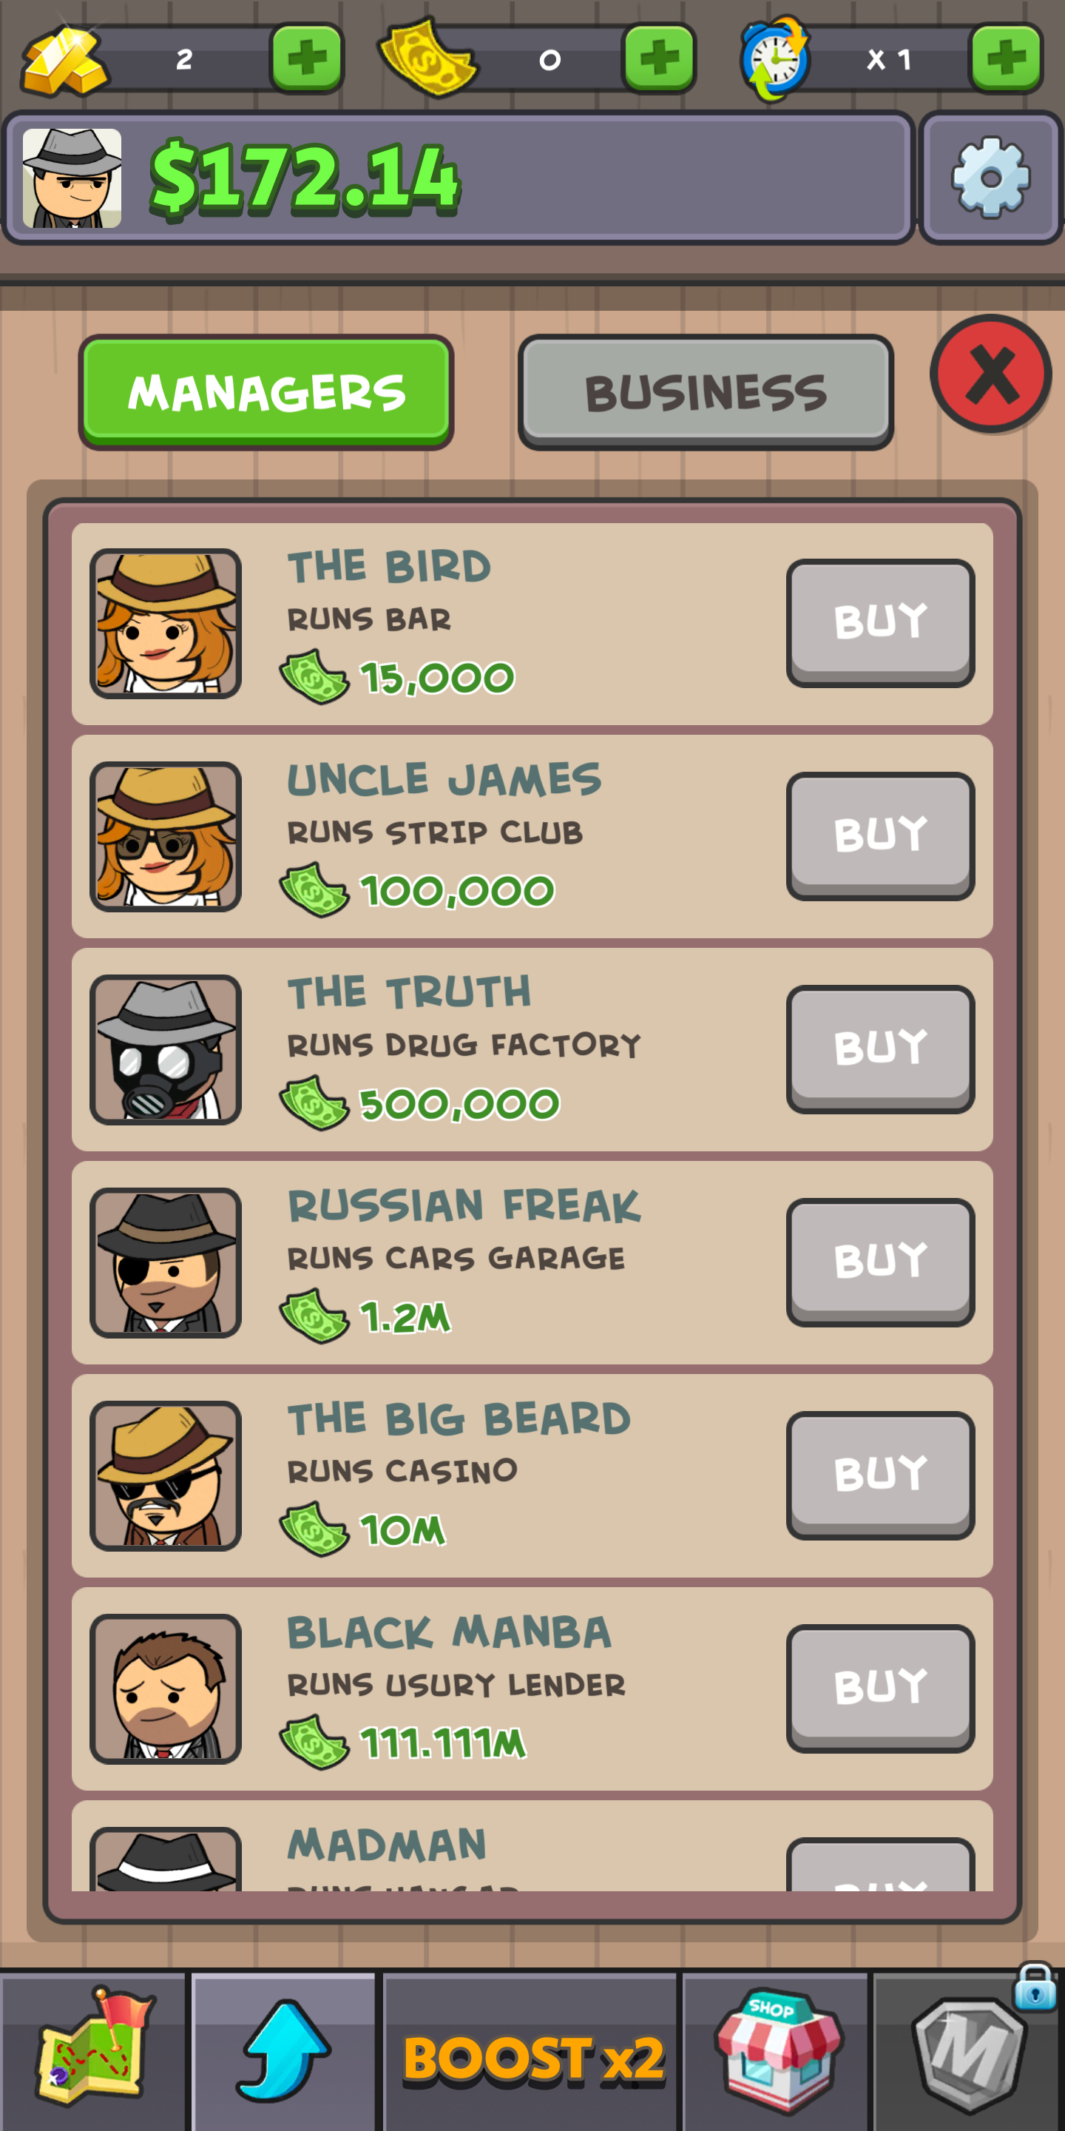Tap the blue upgrade arrow icon
This screenshot has width=1065, height=2131.
click(x=283, y=2048)
